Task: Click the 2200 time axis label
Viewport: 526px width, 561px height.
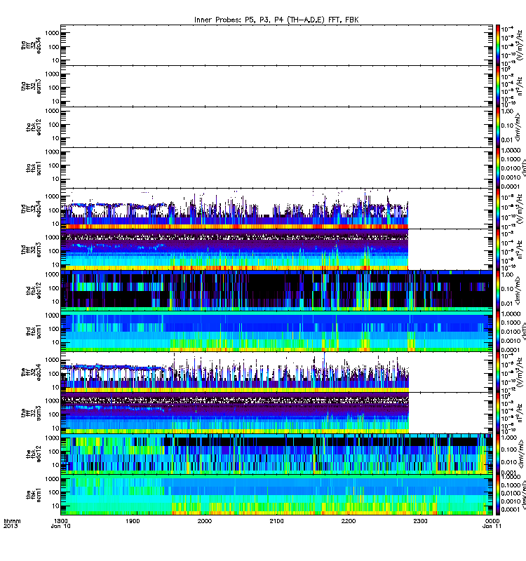Action: 349,521
